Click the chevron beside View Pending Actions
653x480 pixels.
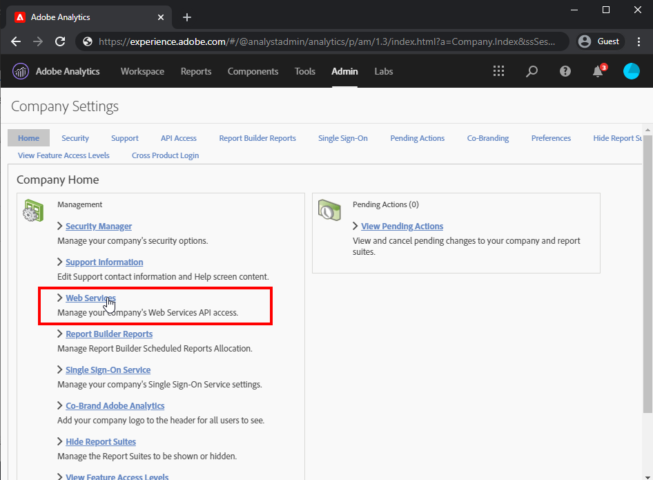(355, 226)
